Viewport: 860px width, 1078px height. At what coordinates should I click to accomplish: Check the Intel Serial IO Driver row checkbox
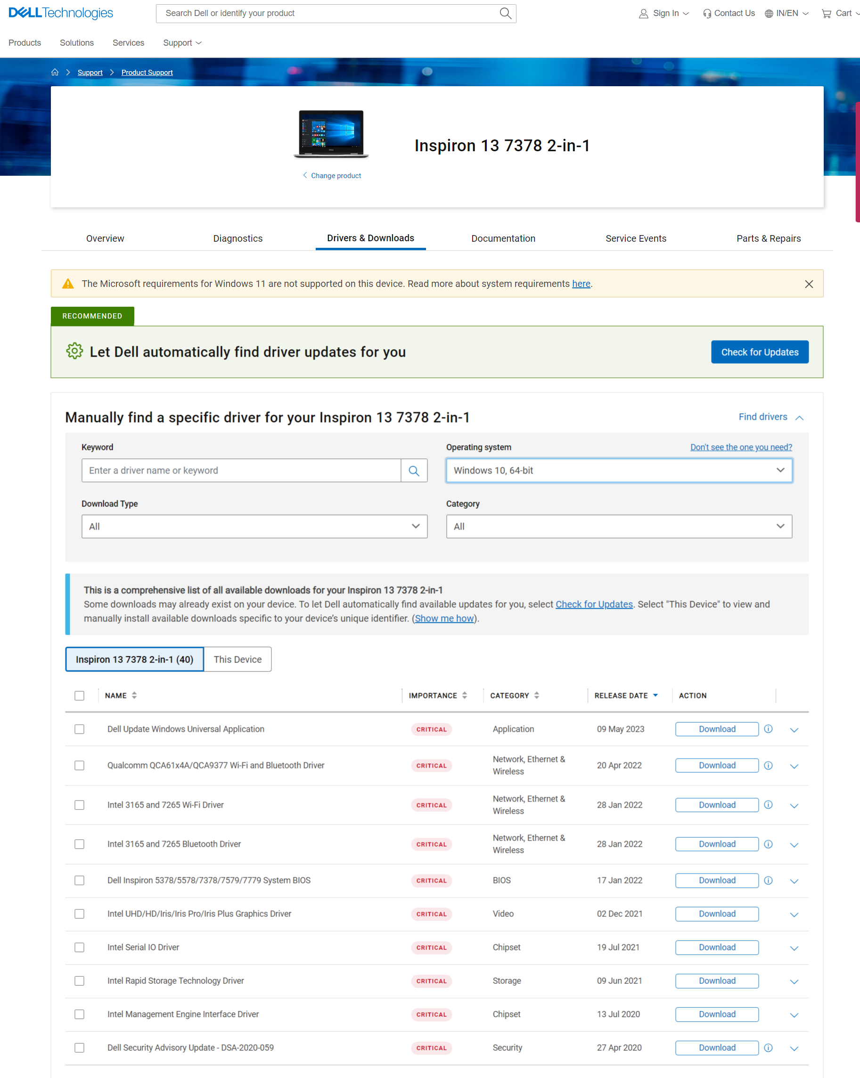(x=79, y=947)
